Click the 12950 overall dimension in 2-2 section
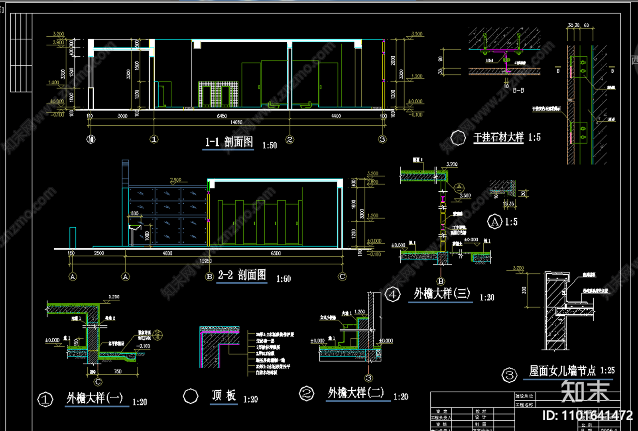The image size is (638, 431). pos(205,261)
